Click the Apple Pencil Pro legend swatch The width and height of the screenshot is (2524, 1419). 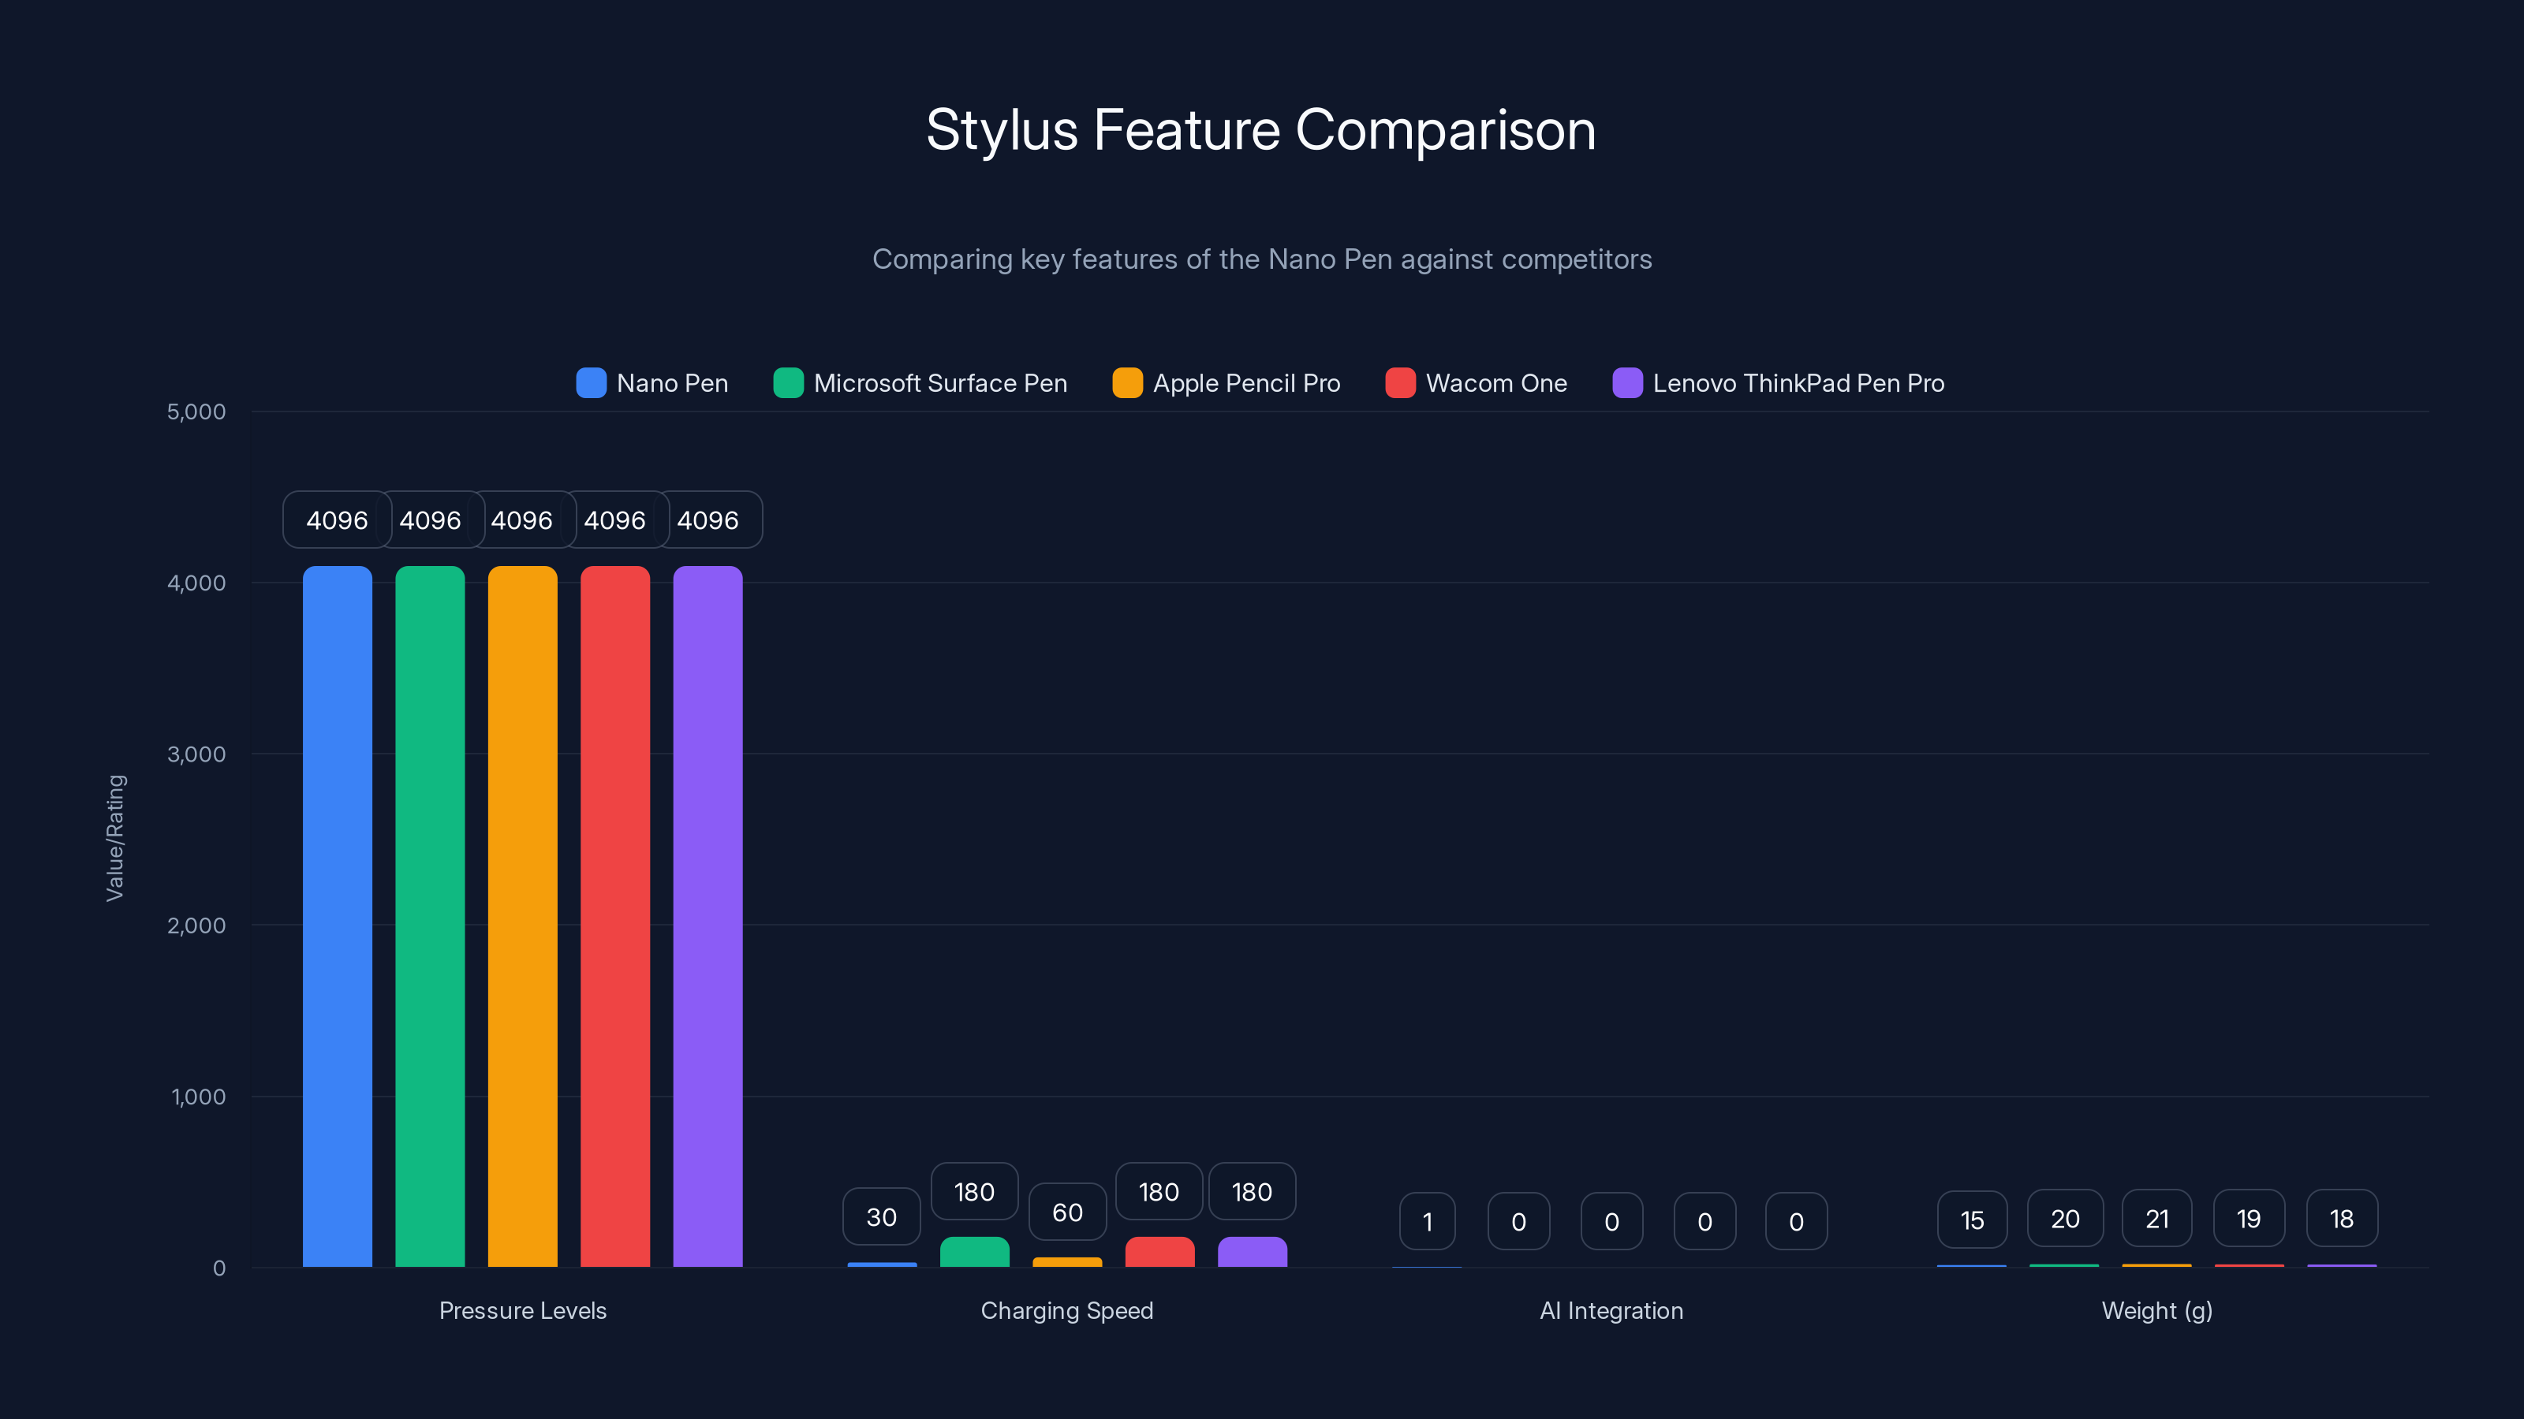1127,383
